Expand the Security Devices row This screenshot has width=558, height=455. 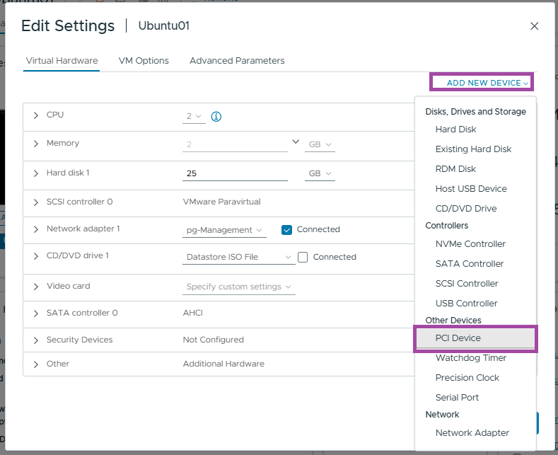(x=36, y=340)
